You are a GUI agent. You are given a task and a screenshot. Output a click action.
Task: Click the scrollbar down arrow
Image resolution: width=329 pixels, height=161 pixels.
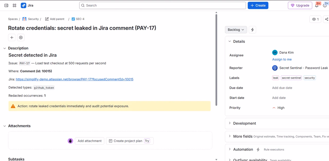(216, 159)
